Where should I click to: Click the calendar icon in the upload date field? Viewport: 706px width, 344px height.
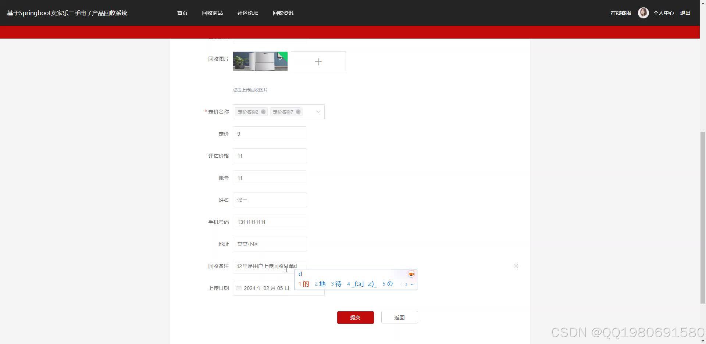coord(239,288)
